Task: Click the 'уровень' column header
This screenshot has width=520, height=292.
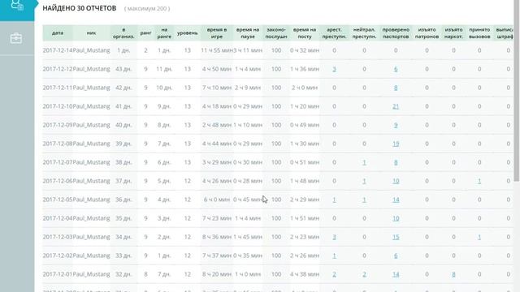Action: click(188, 33)
